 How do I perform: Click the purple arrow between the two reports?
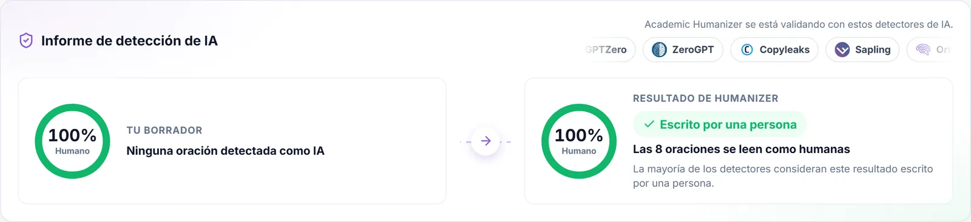[x=486, y=142]
